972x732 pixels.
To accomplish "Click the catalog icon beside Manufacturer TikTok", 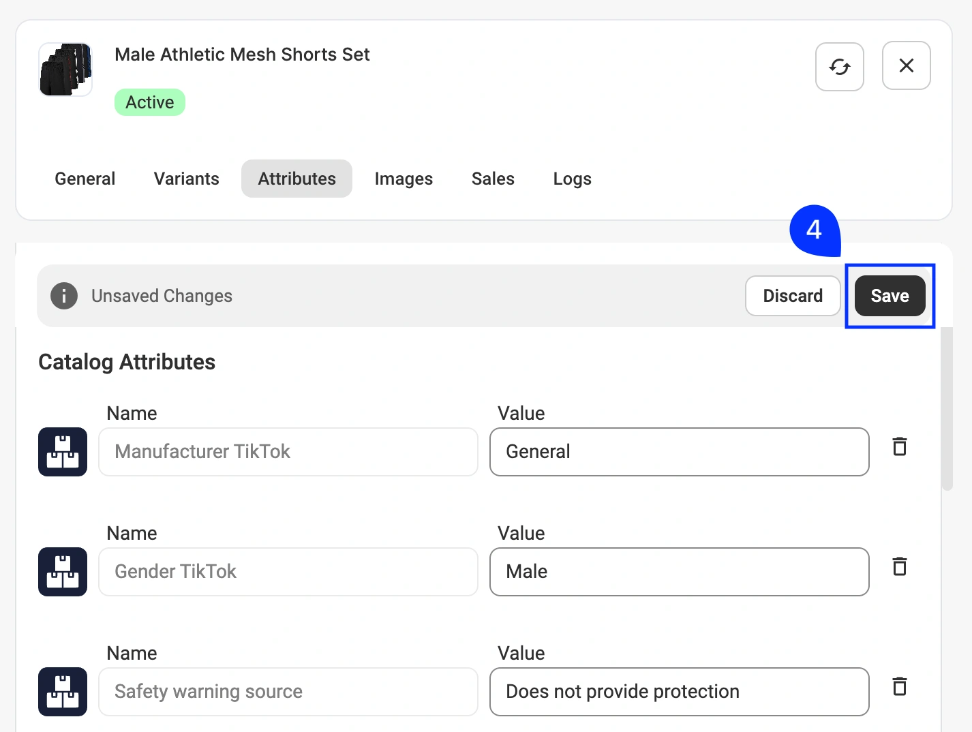I will click(x=63, y=452).
